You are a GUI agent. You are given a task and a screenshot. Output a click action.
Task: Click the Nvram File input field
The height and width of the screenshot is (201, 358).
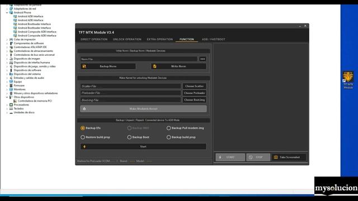tap(139, 59)
